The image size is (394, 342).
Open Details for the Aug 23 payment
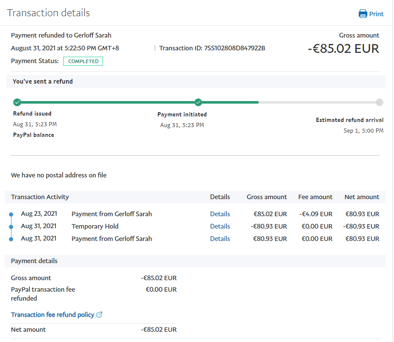[x=220, y=214]
